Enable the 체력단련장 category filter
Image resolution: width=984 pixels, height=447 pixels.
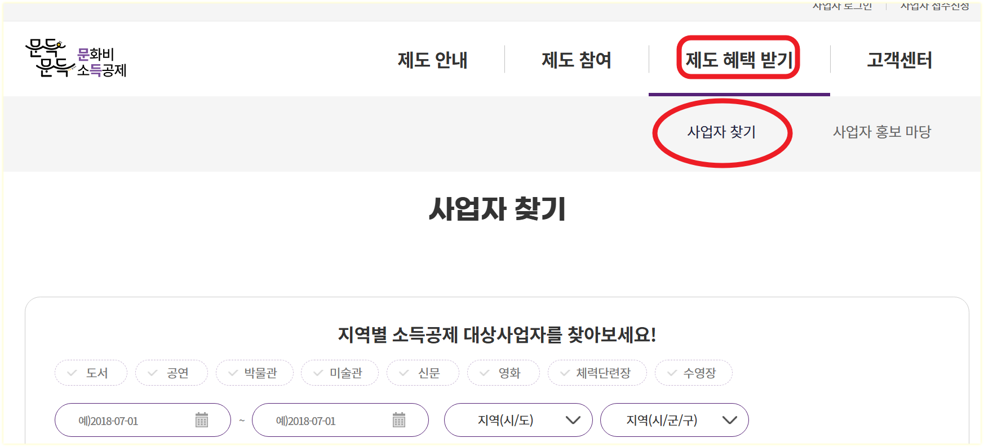coord(597,373)
